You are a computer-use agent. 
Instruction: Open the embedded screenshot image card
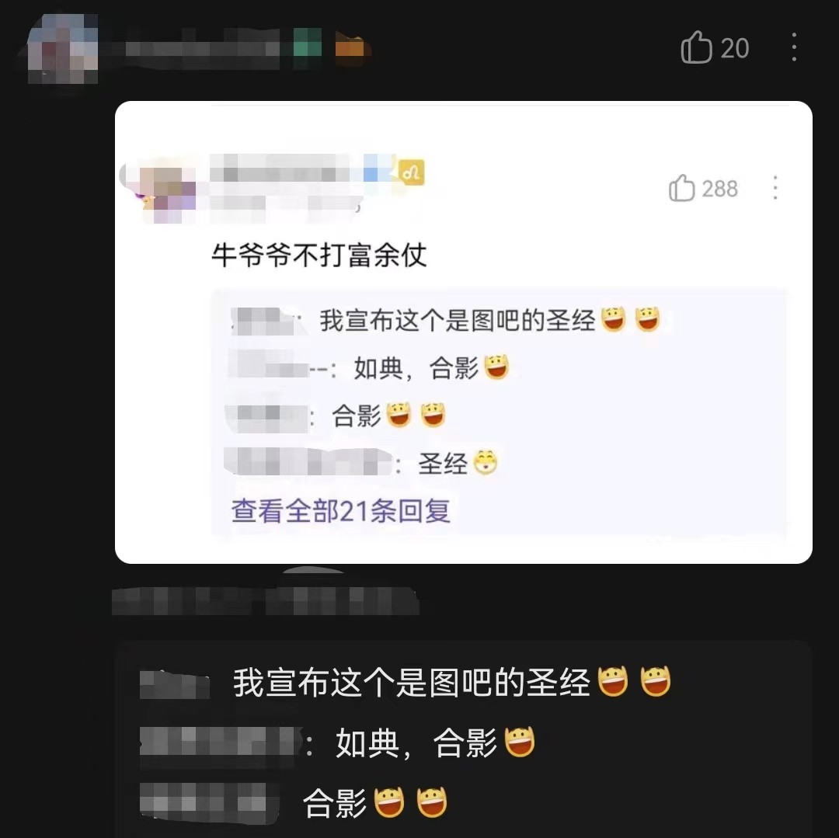463,332
